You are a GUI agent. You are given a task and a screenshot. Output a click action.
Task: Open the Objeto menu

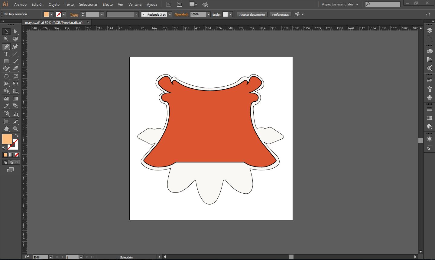54,5
